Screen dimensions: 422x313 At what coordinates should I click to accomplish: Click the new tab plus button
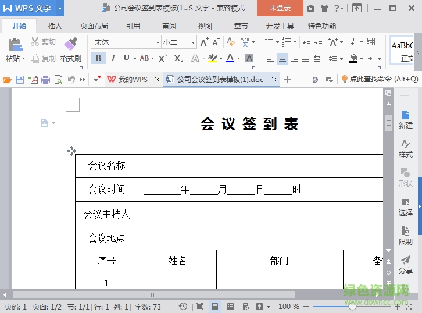tap(288, 80)
